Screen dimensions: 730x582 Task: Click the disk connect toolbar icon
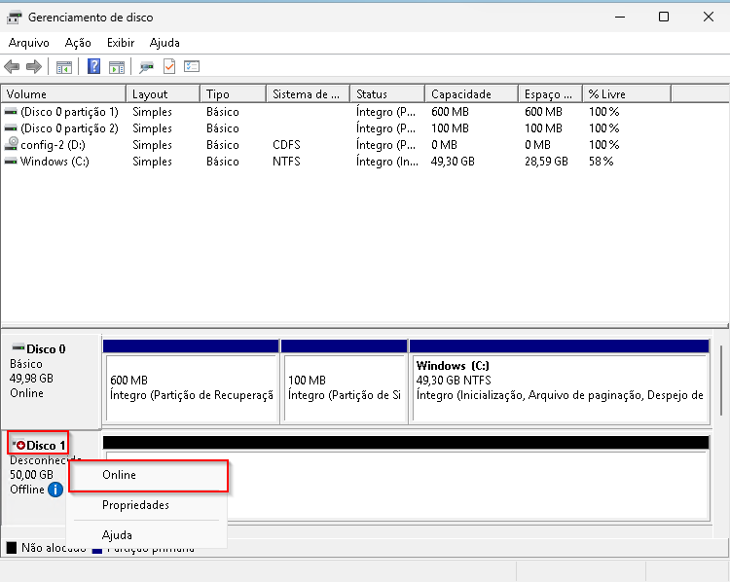(147, 67)
